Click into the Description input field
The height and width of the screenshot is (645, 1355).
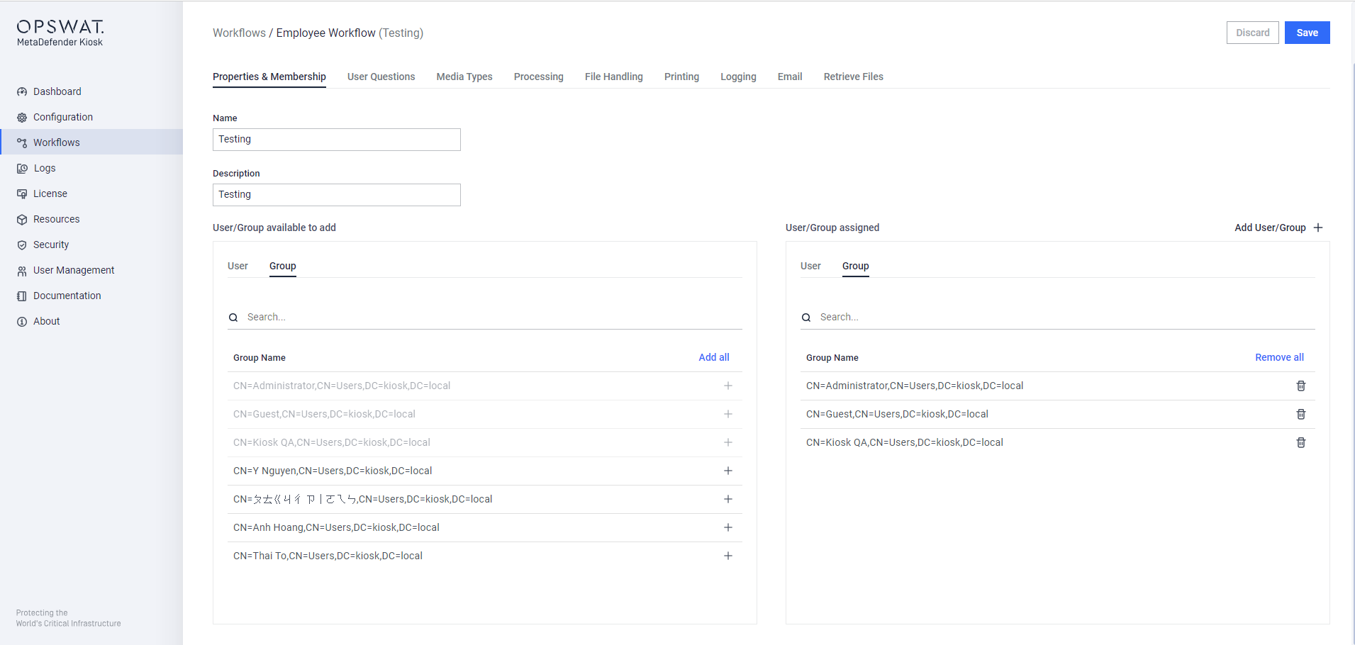337,195
